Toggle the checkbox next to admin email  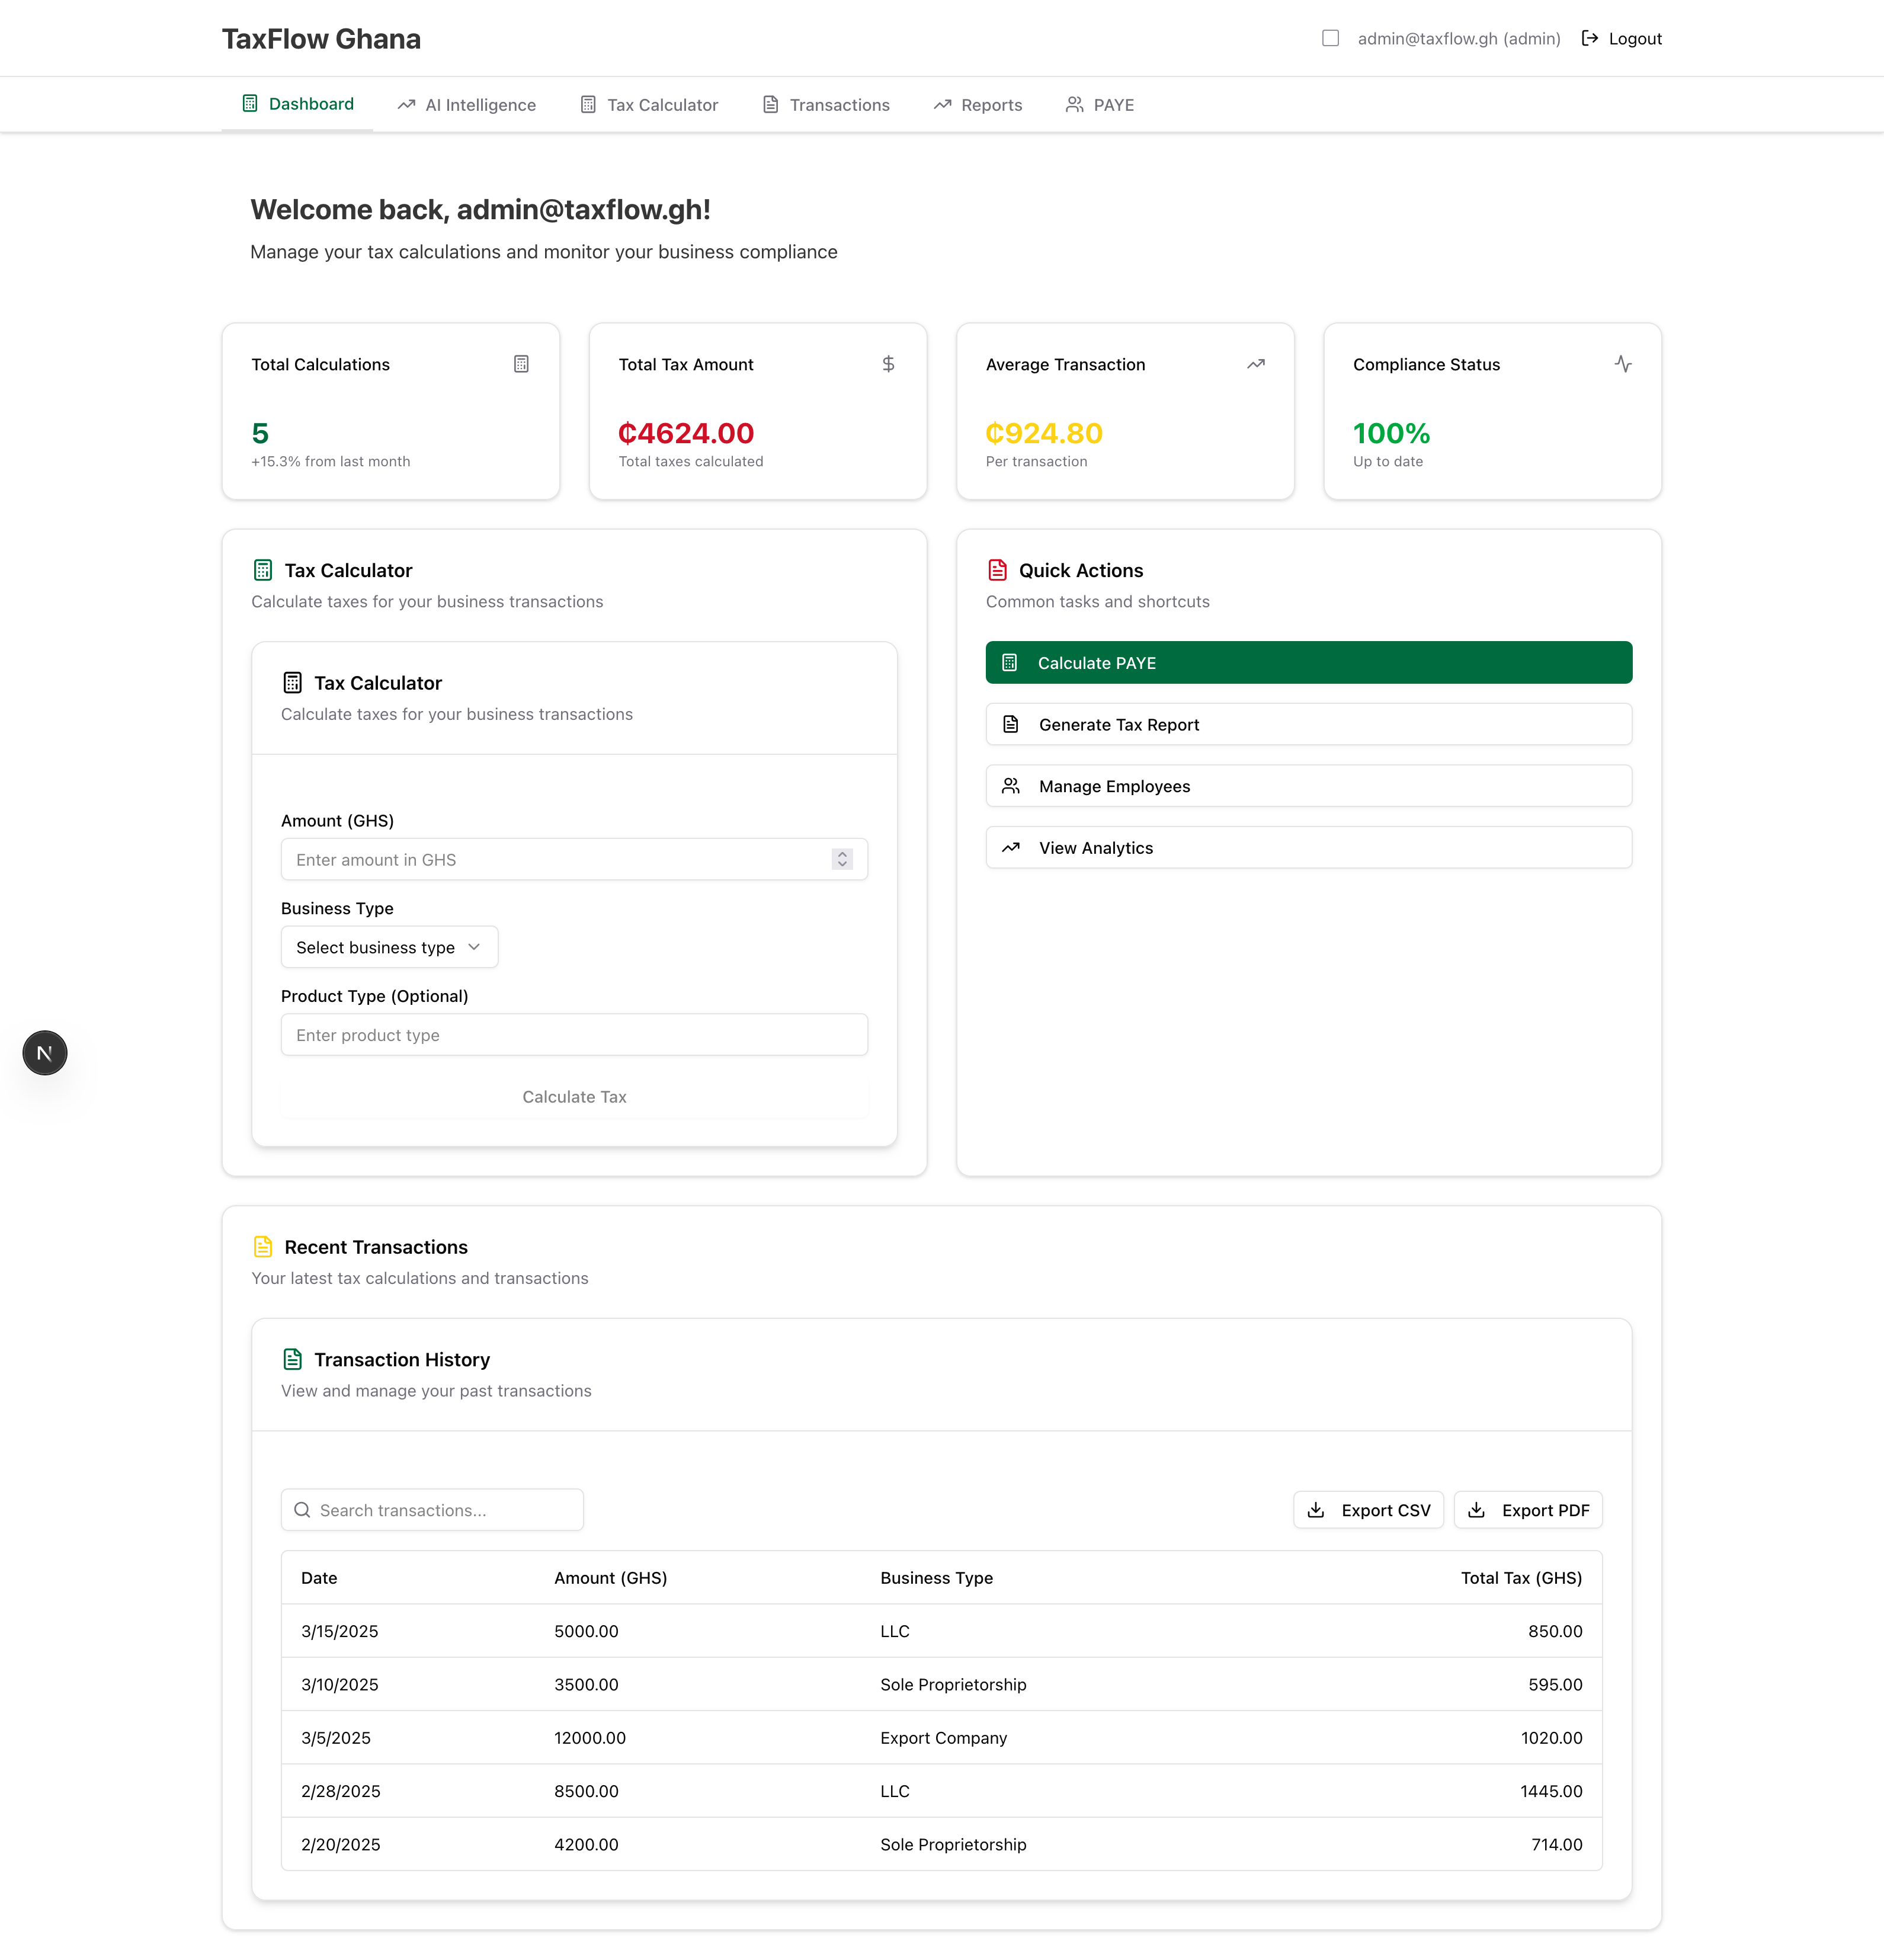(x=1330, y=38)
